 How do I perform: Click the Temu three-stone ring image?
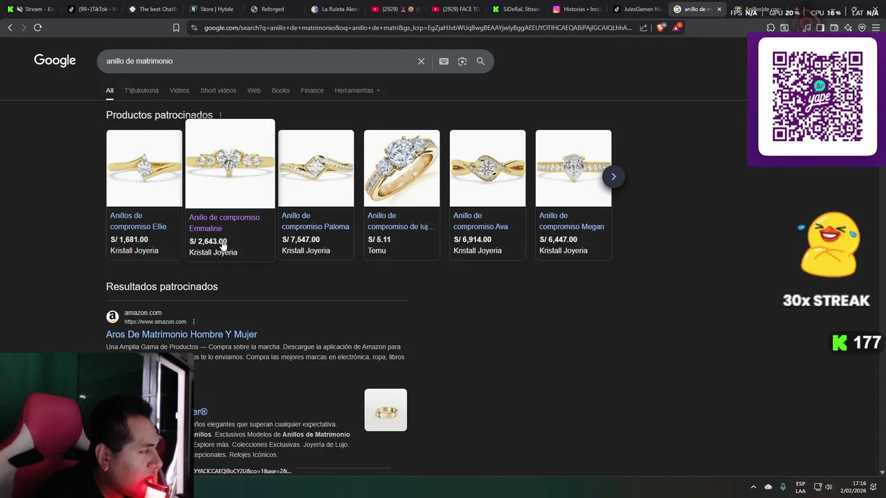pos(401,168)
